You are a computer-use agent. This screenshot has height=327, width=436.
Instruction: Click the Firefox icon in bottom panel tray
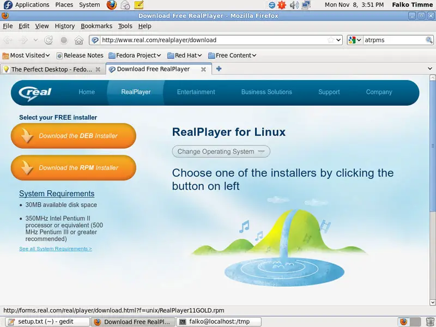(403, 322)
